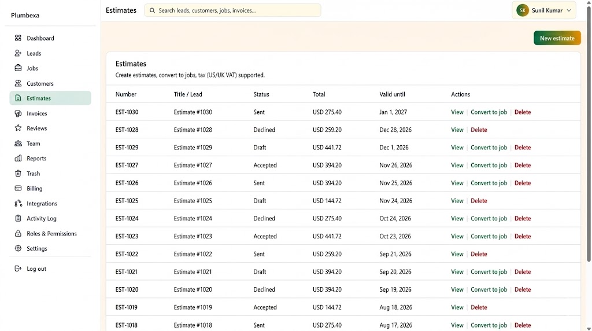Viewport: 592px width, 331px height.
Task: Create a New estimate
Action: point(557,38)
